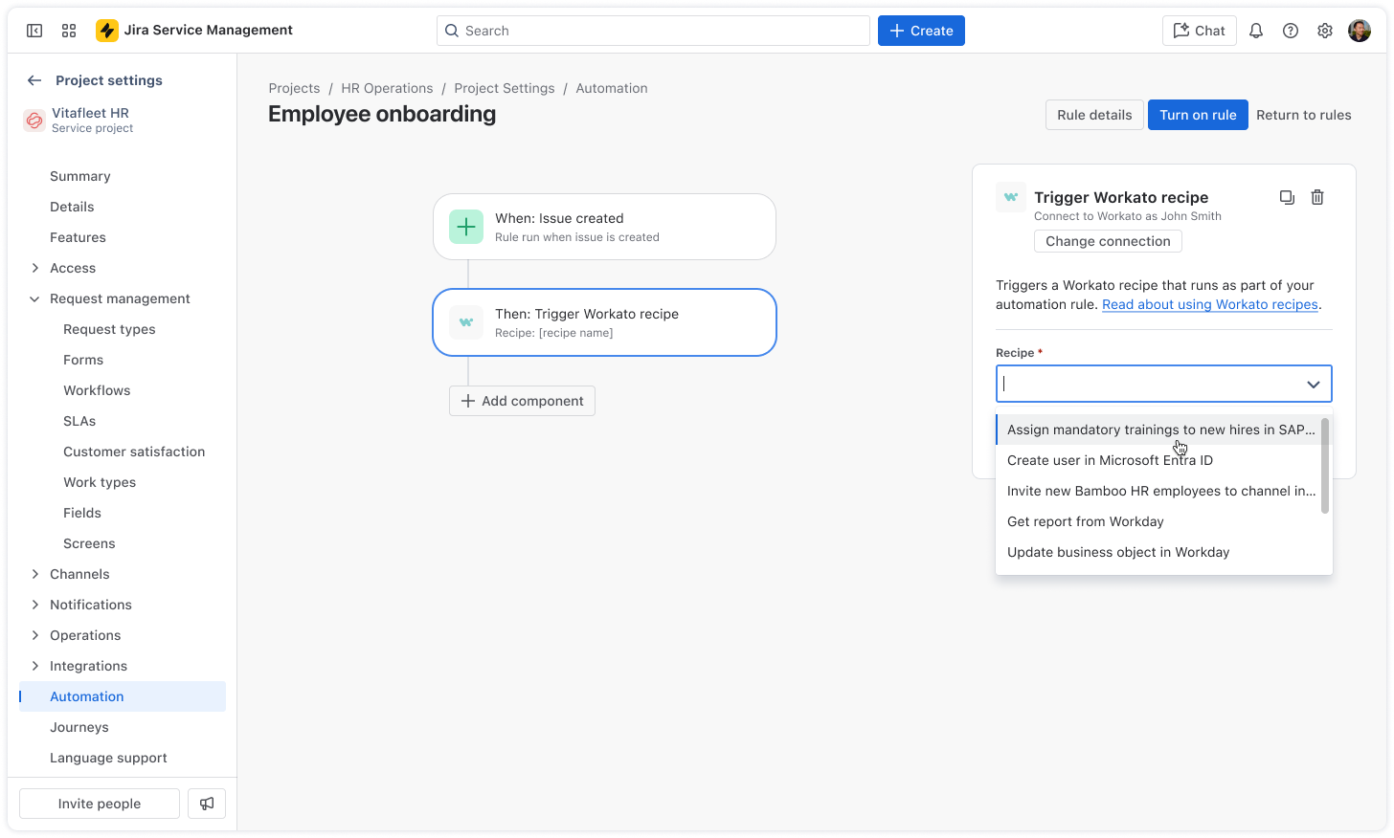1394x838 pixels.
Task: Open the settings gear icon
Action: coord(1325,31)
